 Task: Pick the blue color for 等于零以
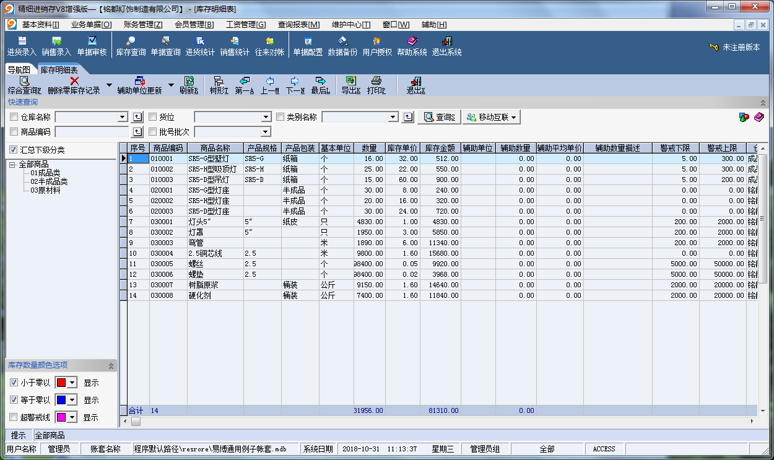tap(61, 400)
